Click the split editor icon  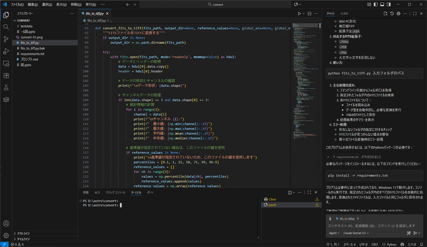[x=309, y=14]
